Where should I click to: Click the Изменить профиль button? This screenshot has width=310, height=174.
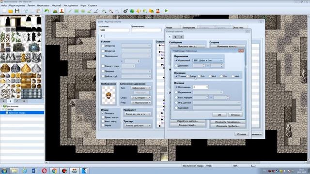tap(228, 126)
